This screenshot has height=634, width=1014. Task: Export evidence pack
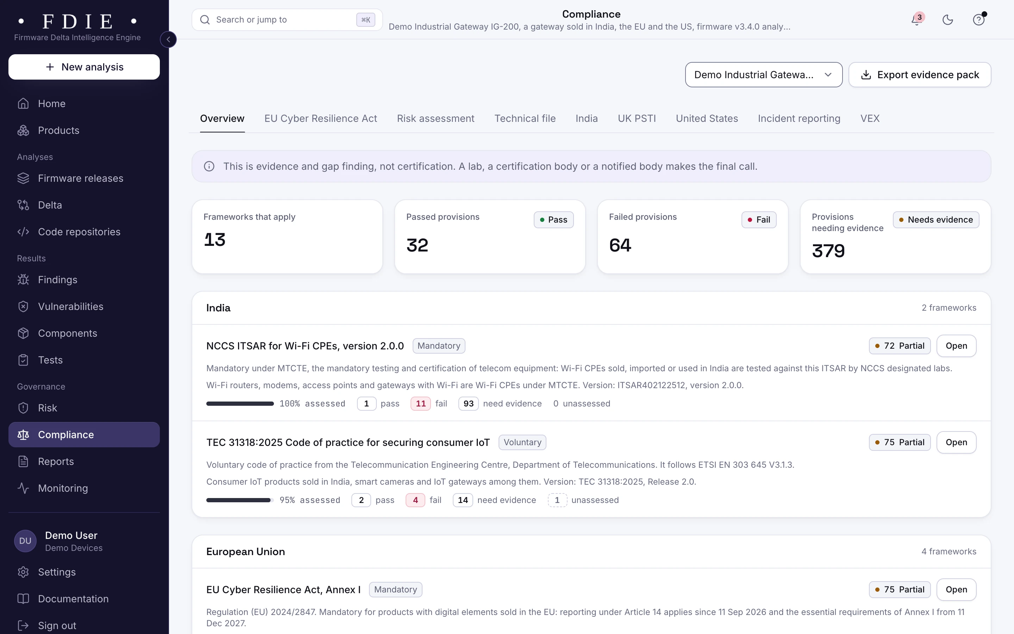[x=920, y=75]
